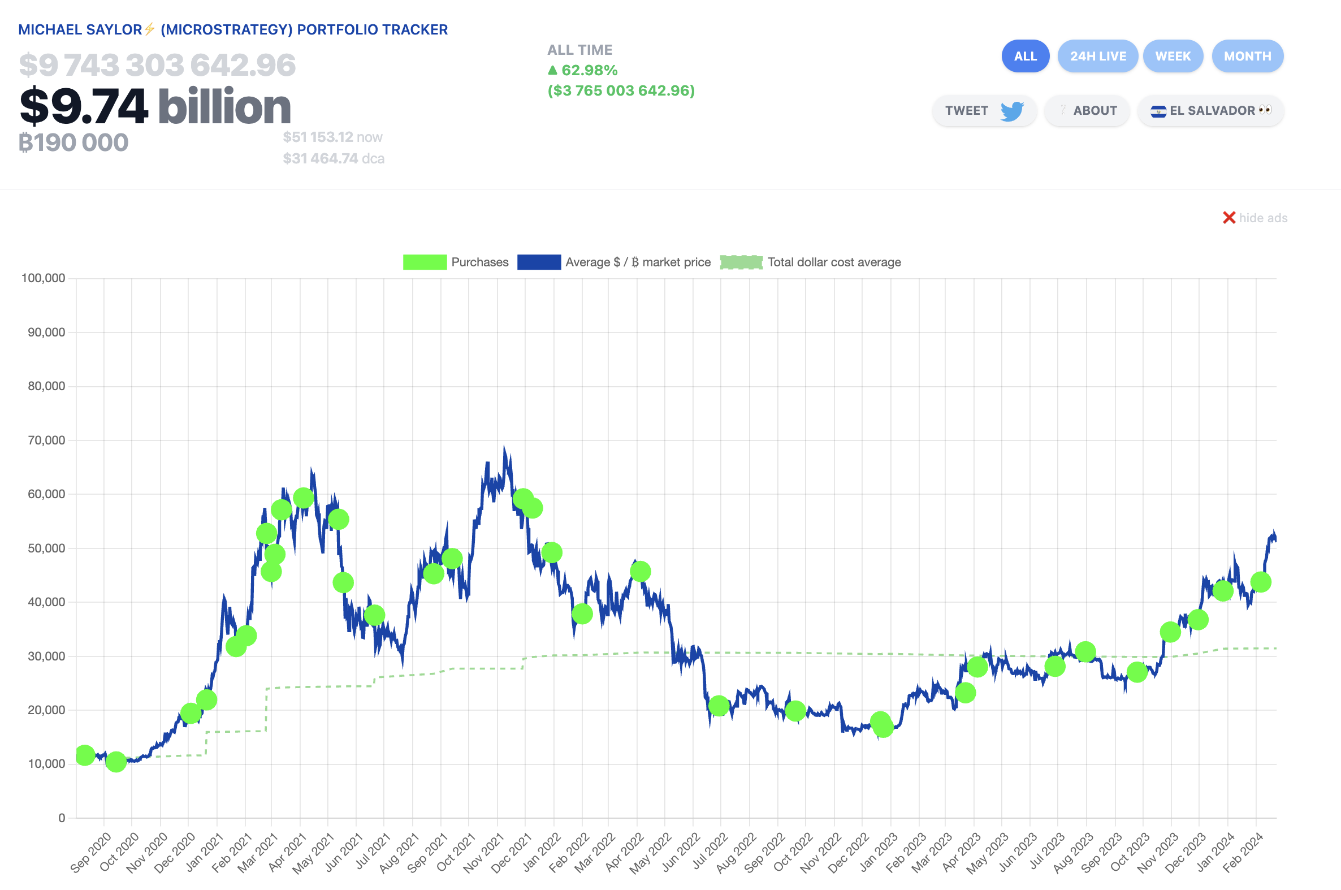1341x890 pixels.
Task: Click the latest purchase dot near Feb 2024
Action: click(1260, 582)
